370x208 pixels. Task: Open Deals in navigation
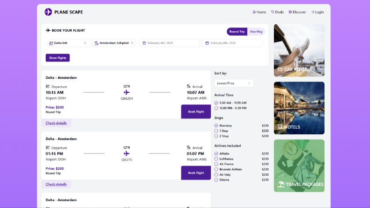(278, 12)
